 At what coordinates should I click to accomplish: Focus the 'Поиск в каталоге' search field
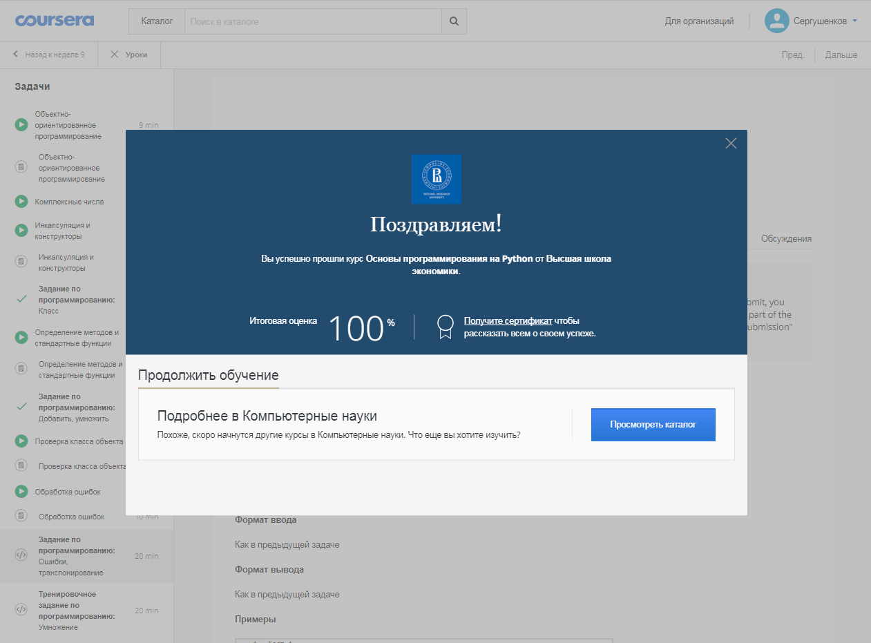[313, 21]
